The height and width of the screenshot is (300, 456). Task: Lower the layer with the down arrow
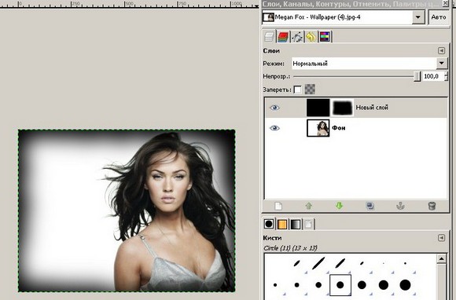339,206
